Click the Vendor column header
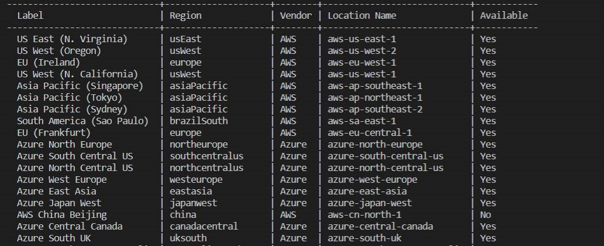 point(296,16)
